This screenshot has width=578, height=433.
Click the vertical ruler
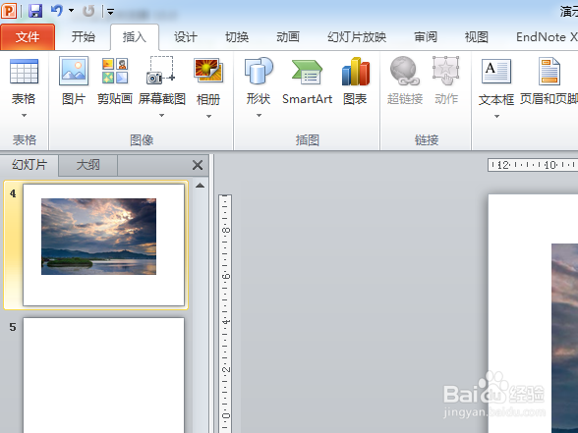click(225, 314)
